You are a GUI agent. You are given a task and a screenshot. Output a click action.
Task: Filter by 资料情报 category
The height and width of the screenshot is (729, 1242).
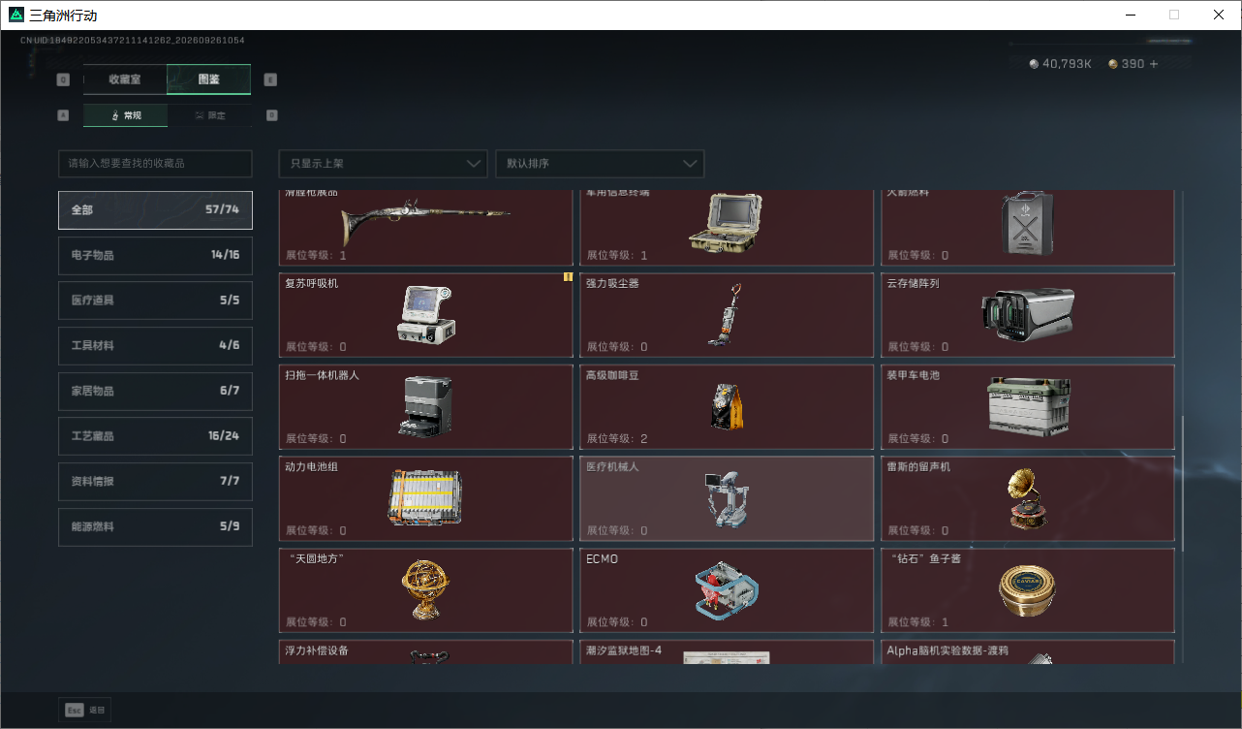click(155, 481)
